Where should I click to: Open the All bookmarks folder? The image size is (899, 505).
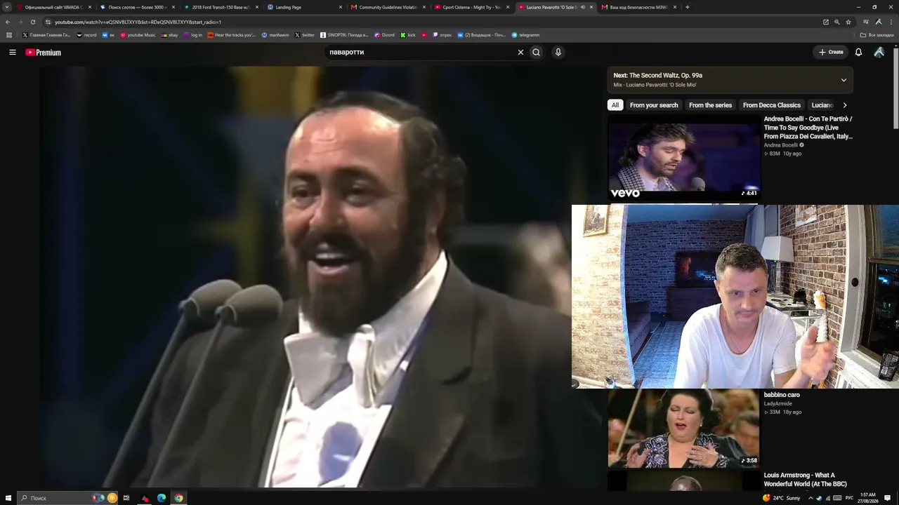(x=877, y=35)
